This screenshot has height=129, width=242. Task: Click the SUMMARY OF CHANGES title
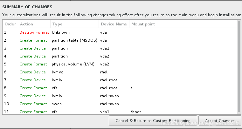[x=27, y=7]
